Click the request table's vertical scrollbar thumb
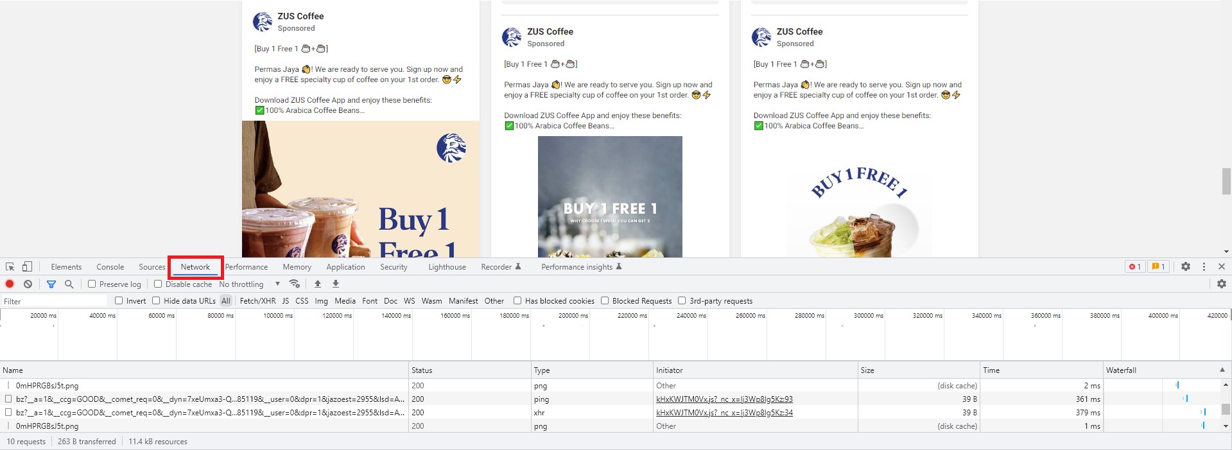The width and height of the screenshot is (1232, 450). [x=1226, y=409]
